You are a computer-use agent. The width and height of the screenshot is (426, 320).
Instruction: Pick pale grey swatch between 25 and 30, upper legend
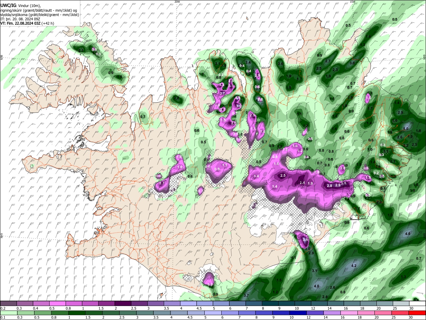tap(401, 303)
